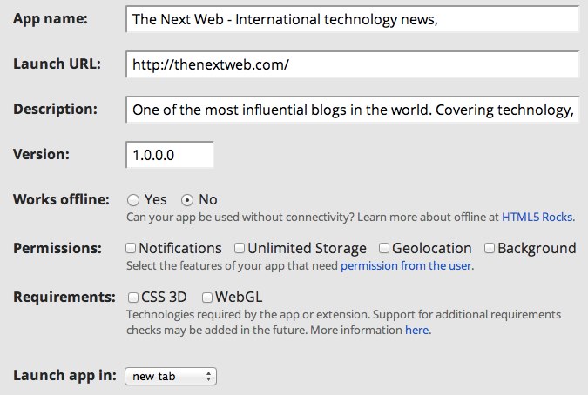Click the Works offline label
Viewport: 588px width, 395px height.
61,199
